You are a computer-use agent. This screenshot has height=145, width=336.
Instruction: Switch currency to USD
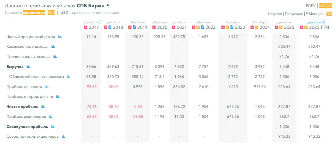pyautogui.click(x=64, y=13)
